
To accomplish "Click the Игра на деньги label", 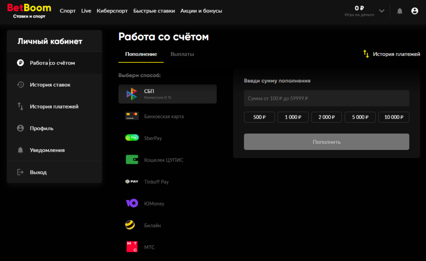I will pos(359,15).
